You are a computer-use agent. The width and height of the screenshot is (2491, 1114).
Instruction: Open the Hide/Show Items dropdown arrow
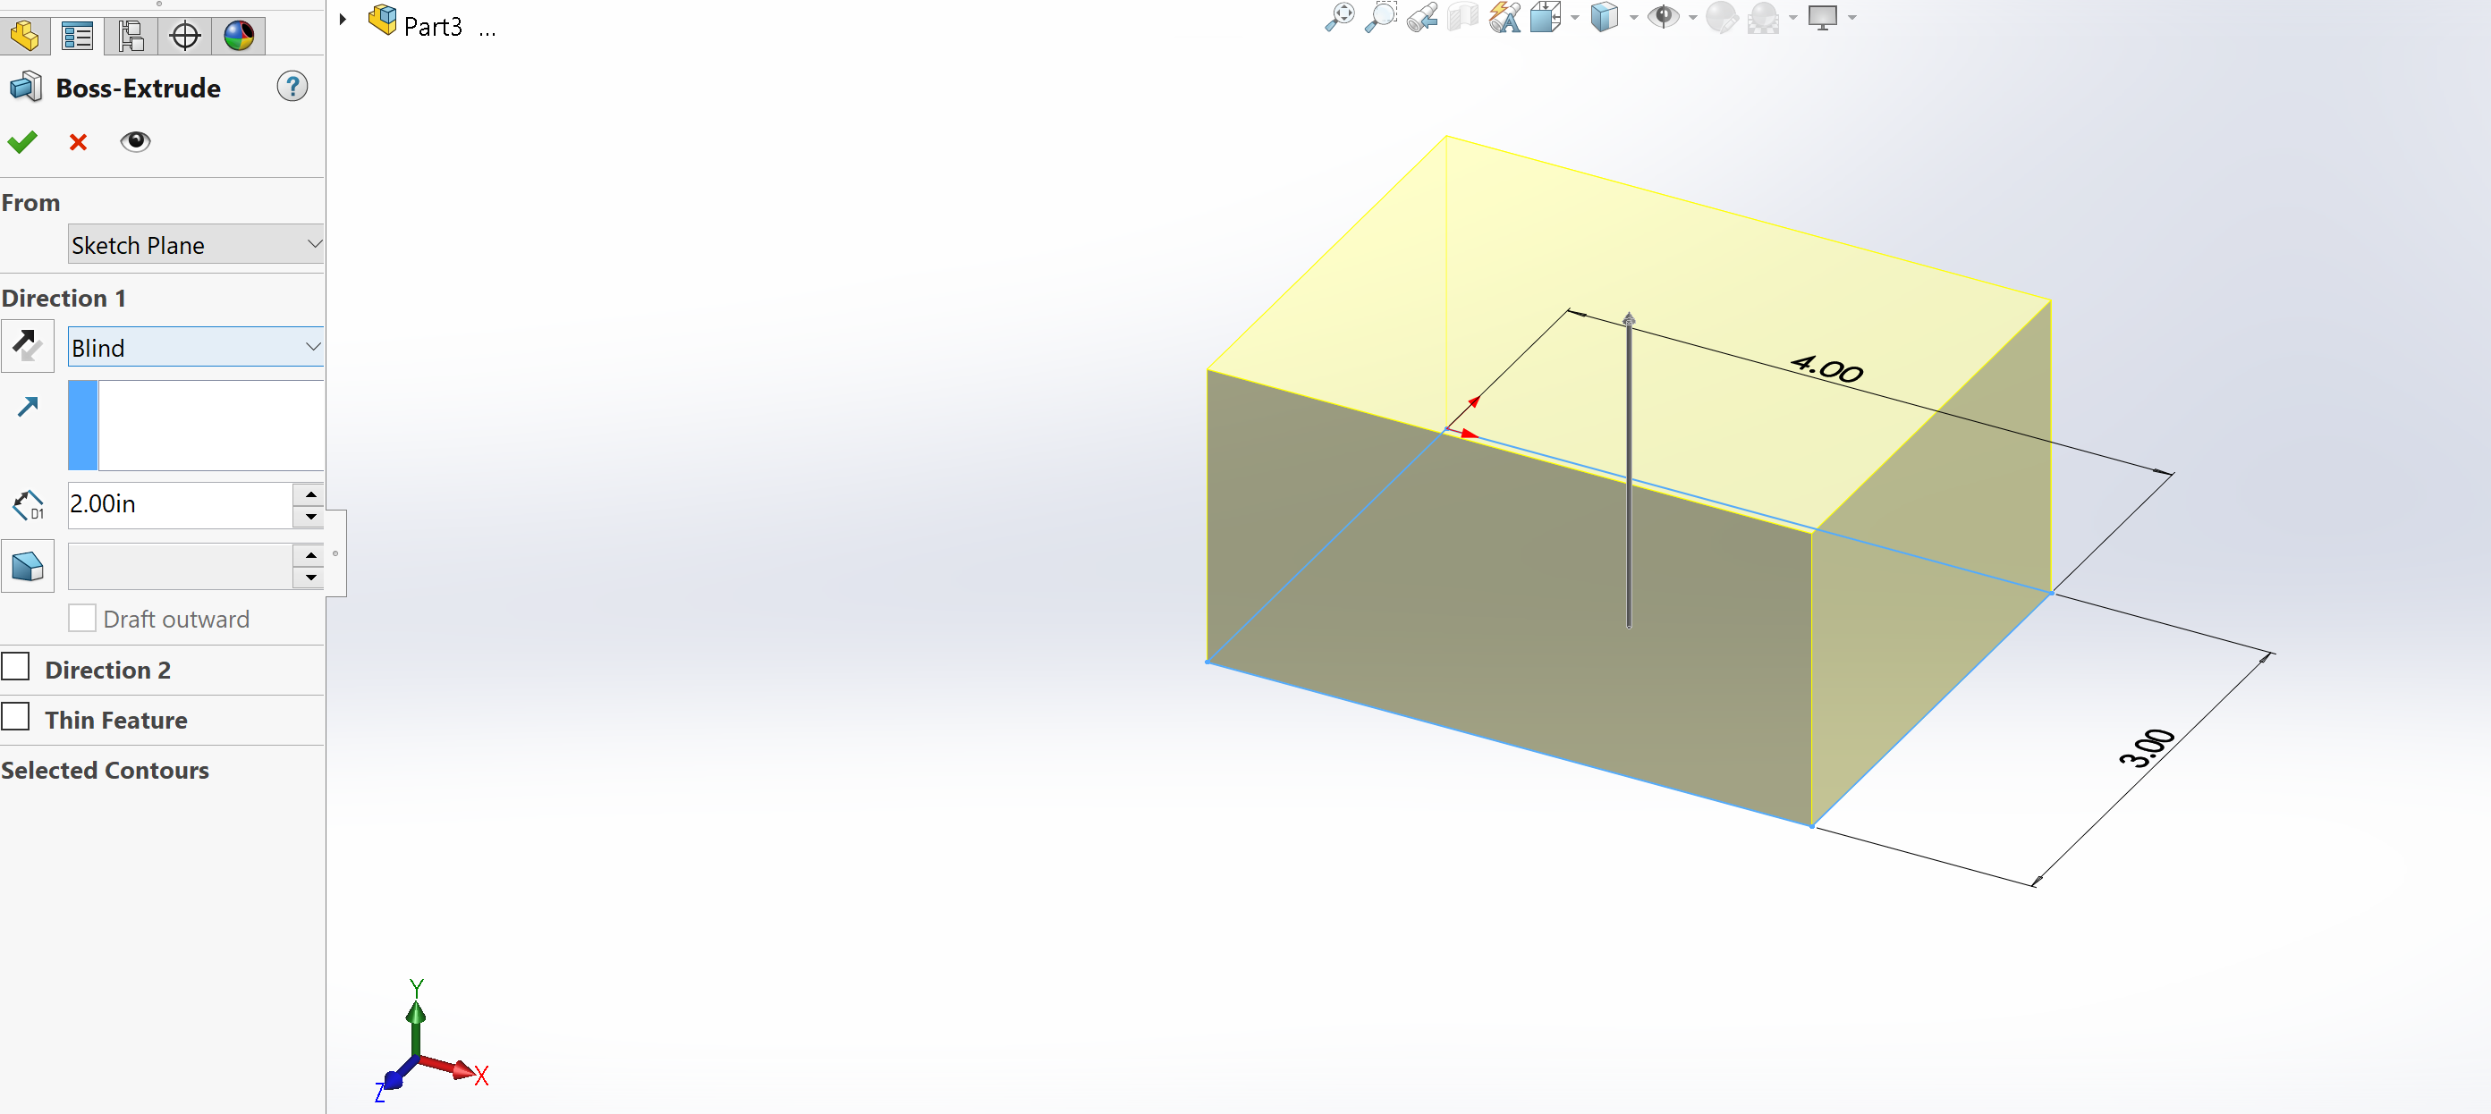[x=1693, y=17]
